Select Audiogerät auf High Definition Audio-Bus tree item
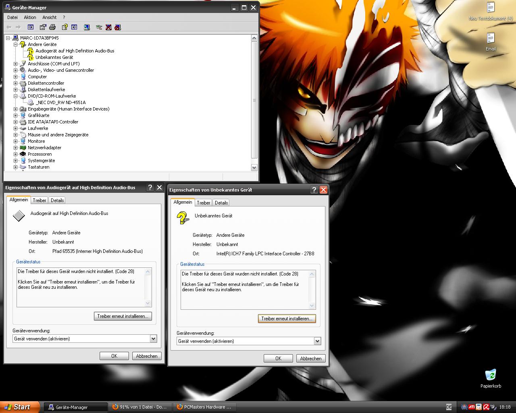The height and width of the screenshot is (413, 516). (75, 51)
